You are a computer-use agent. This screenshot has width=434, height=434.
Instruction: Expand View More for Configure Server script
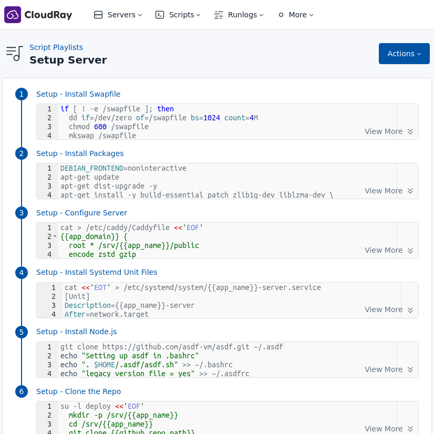(389, 250)
